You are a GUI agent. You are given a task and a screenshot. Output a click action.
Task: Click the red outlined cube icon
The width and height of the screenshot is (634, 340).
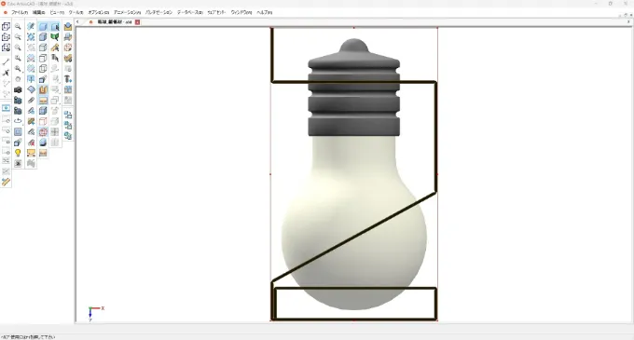(43, 121)
